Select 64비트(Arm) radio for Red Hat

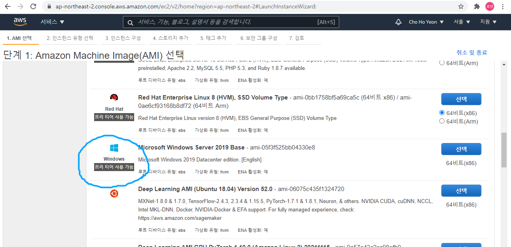pyautogui.click(x=442, y=121)
